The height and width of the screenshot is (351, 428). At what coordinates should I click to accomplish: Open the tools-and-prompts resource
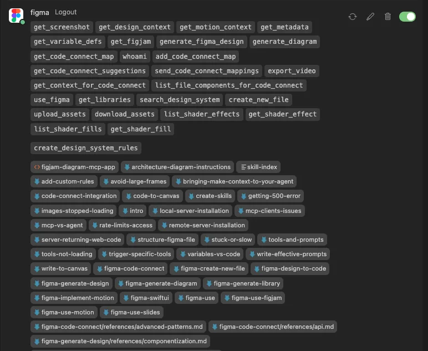292,240
